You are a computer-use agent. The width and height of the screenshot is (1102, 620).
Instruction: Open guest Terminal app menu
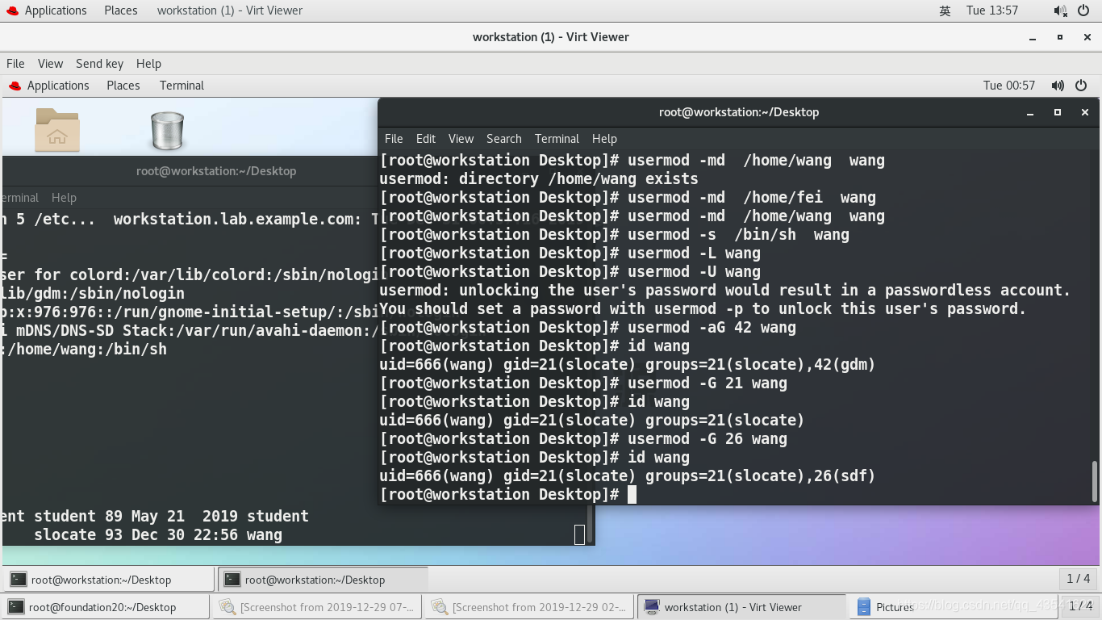point(182,86)
